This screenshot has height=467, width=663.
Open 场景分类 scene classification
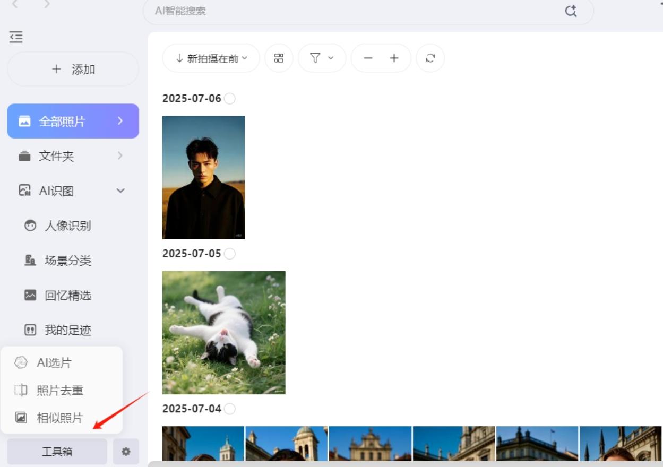[73, 261]
